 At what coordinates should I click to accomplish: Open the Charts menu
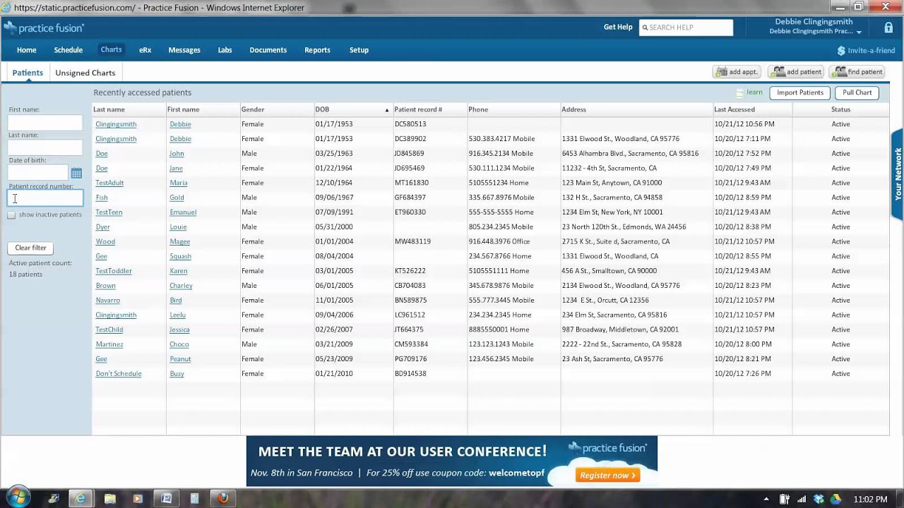point(111,49)
